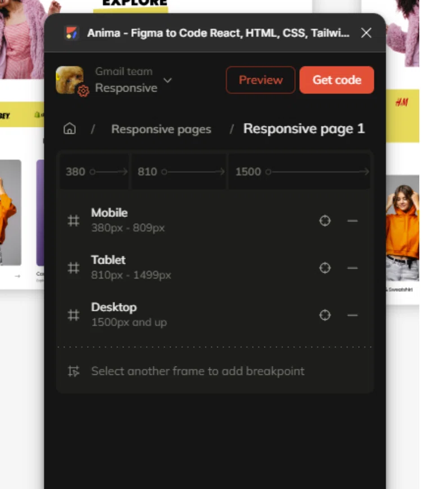Remove the Tablet breakpoint
The image size is (421, 489).
click(352, 268)
